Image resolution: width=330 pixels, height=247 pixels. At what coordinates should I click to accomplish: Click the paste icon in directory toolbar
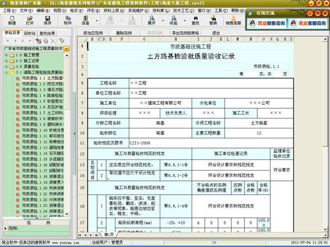(46, 41)
